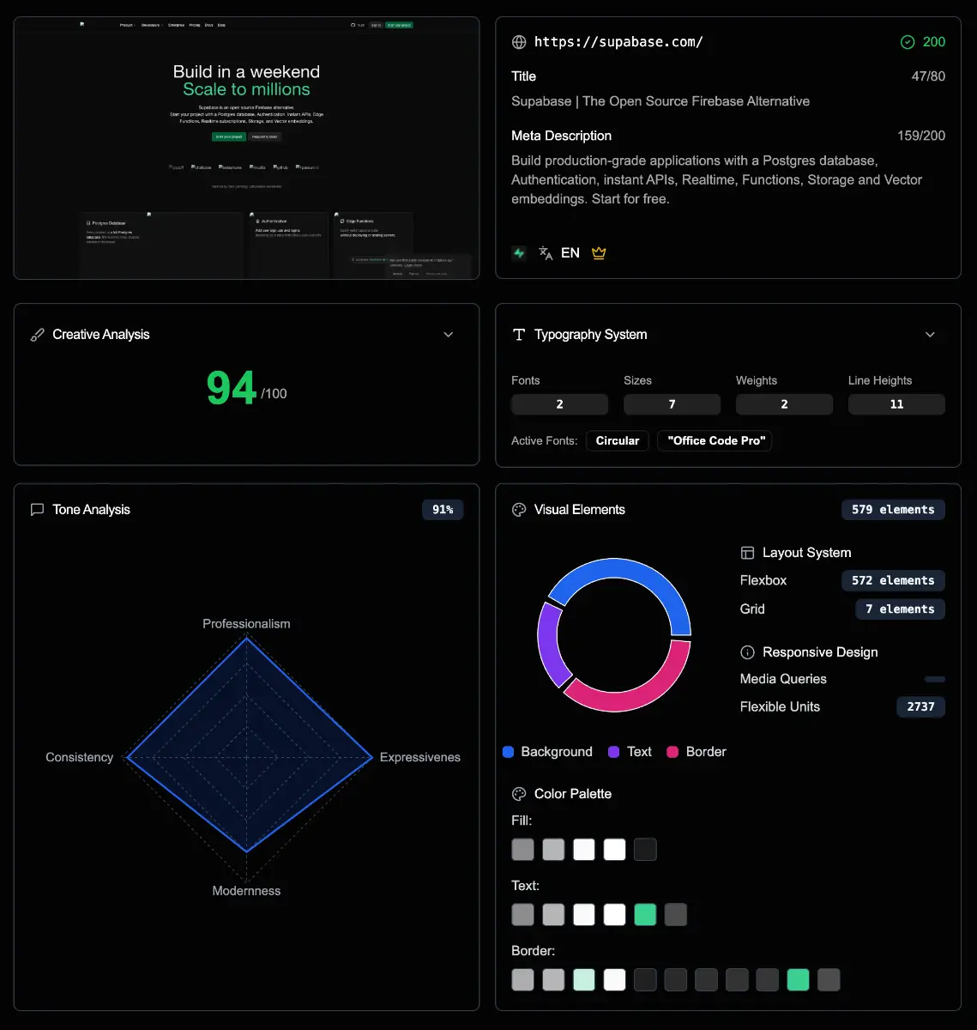The width and height of the screenshot is (977, 1030).
Task: Click the Supabase homepage screenshot thumbnail
Action: (246, 147)
